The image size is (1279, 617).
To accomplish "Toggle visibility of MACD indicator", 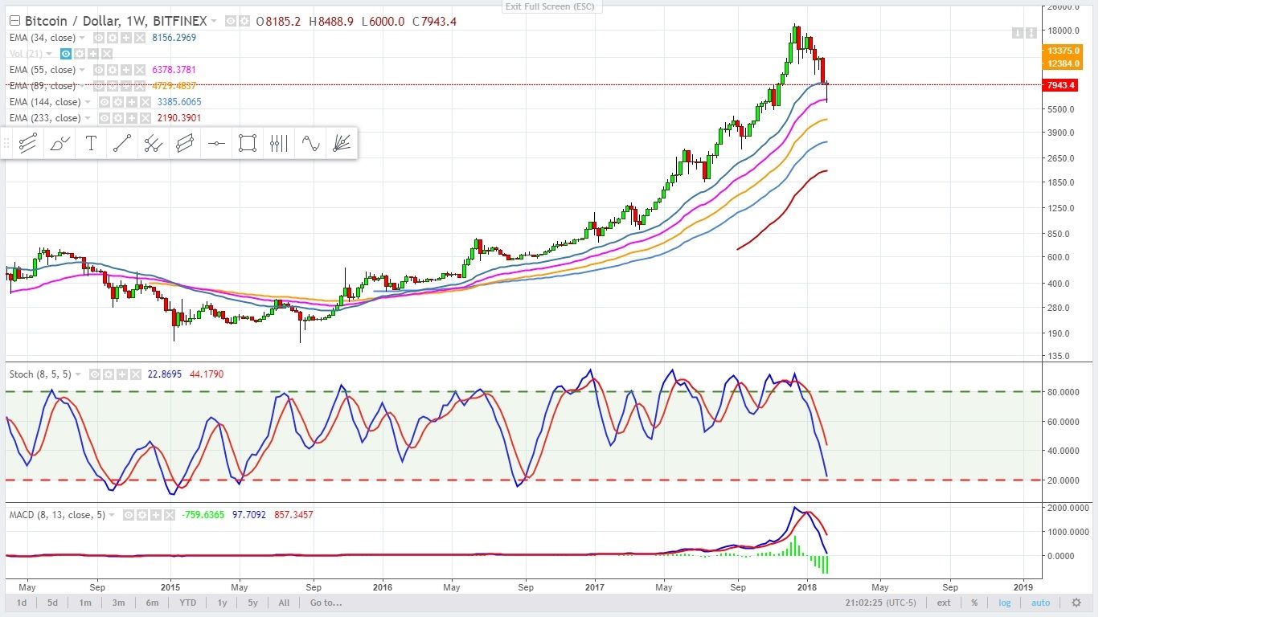I will 129,515.
